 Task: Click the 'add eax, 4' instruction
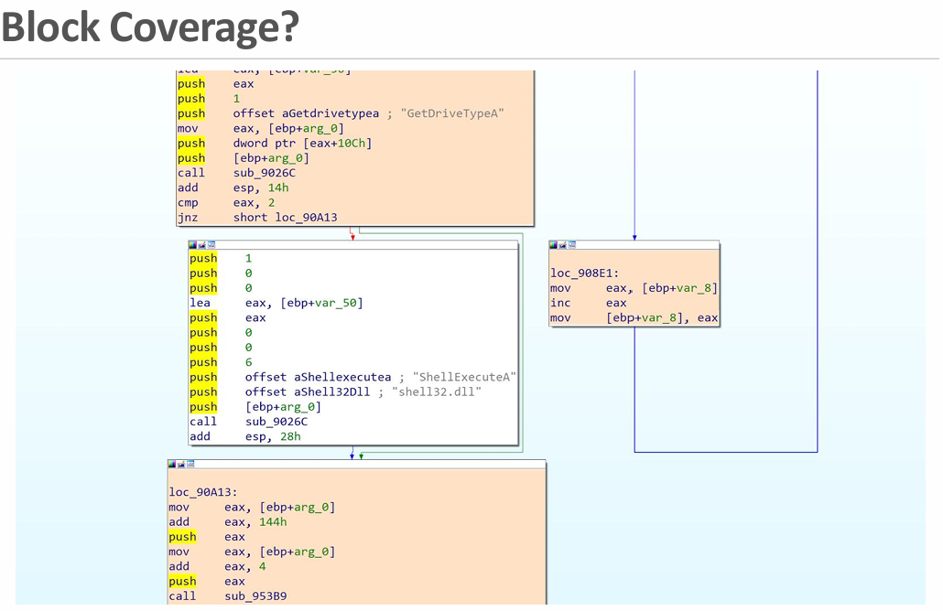point(217,566)
